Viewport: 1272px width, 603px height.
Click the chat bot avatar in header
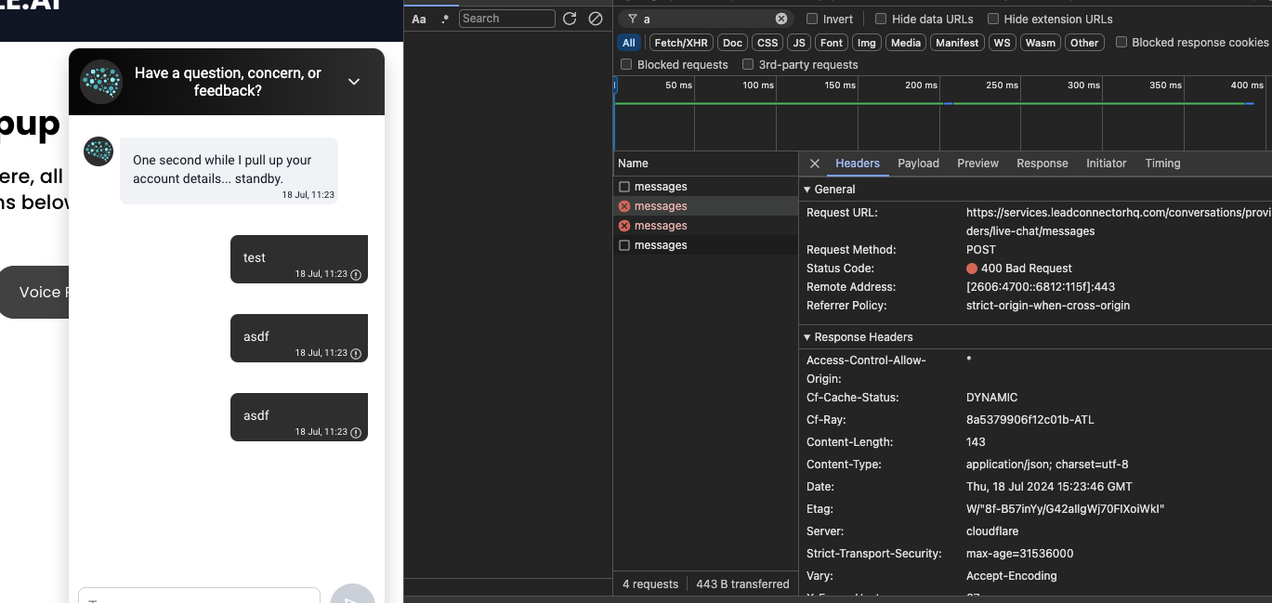click(101, 82)
